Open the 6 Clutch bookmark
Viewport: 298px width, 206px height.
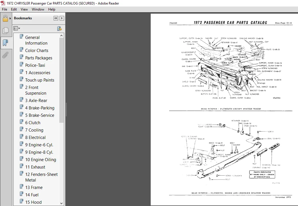[33, 123]
